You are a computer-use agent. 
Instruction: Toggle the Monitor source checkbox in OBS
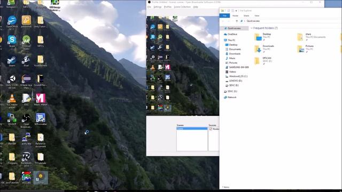point(211,129)
